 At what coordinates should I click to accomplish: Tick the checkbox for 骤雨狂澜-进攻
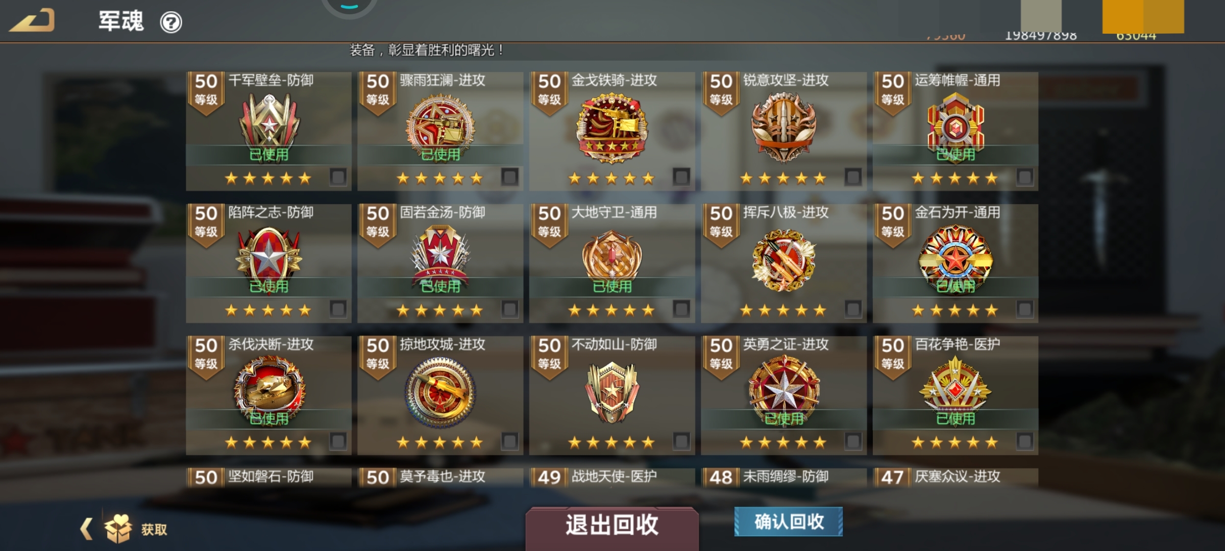point(509,177)
